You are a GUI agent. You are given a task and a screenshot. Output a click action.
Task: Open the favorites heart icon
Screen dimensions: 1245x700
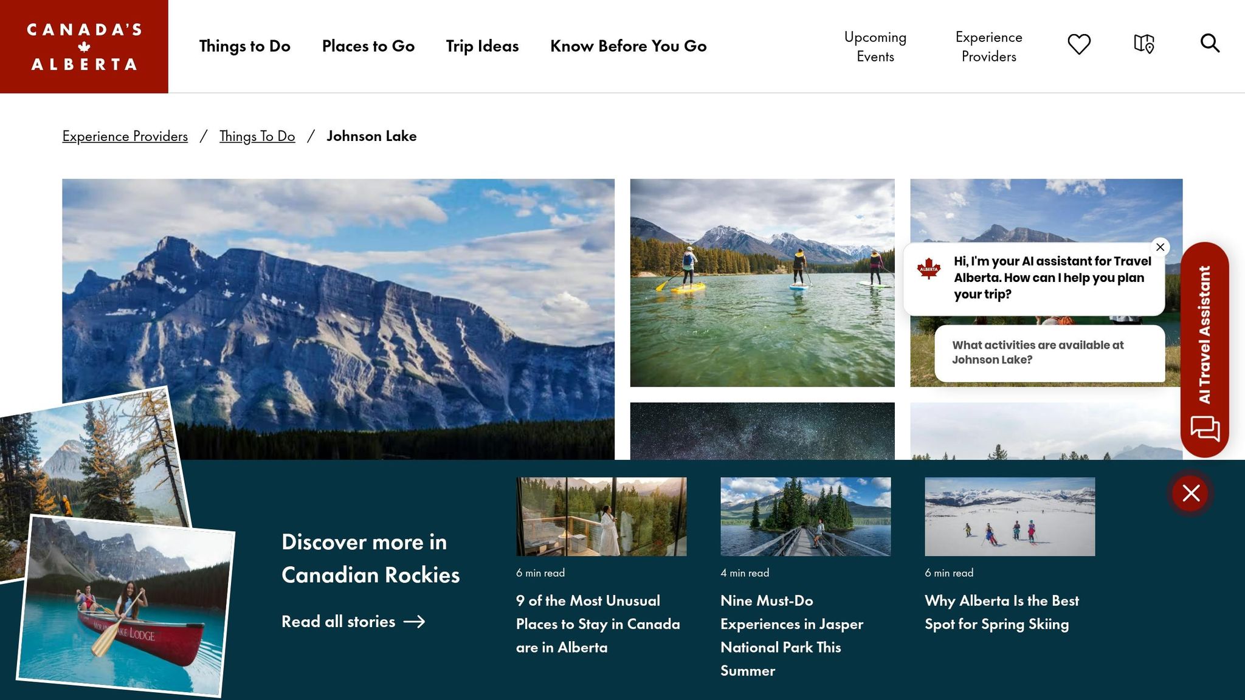tap(1079, 44)
